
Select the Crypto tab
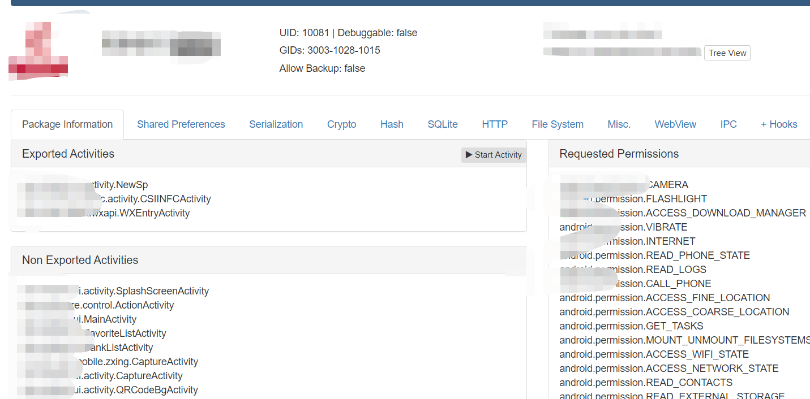click(342, 124)
